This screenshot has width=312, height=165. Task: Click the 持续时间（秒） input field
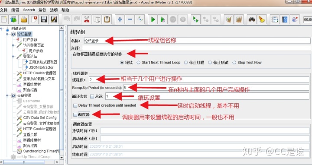(205, 131)
